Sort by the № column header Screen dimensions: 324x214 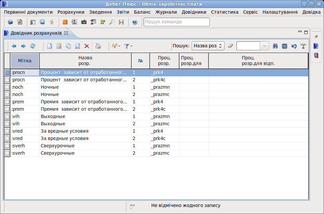pyautogui.click(x=141, y=61)
